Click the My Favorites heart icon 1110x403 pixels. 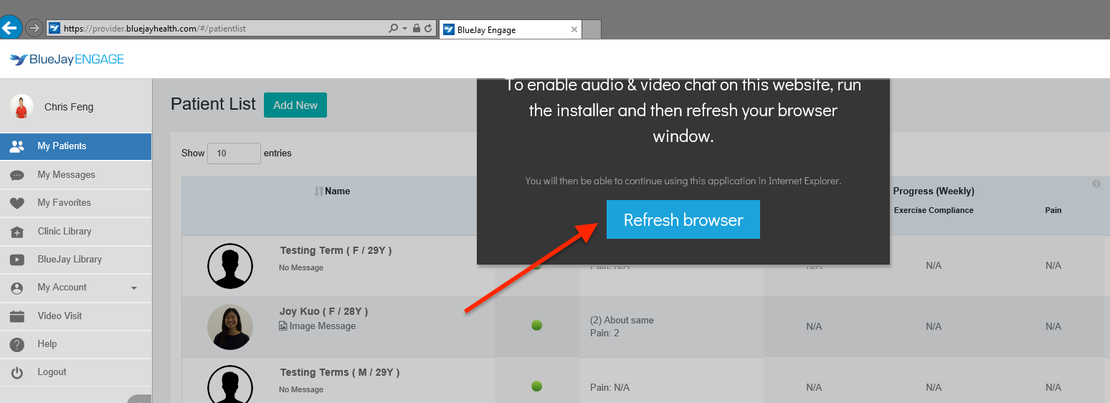point(17,203)
